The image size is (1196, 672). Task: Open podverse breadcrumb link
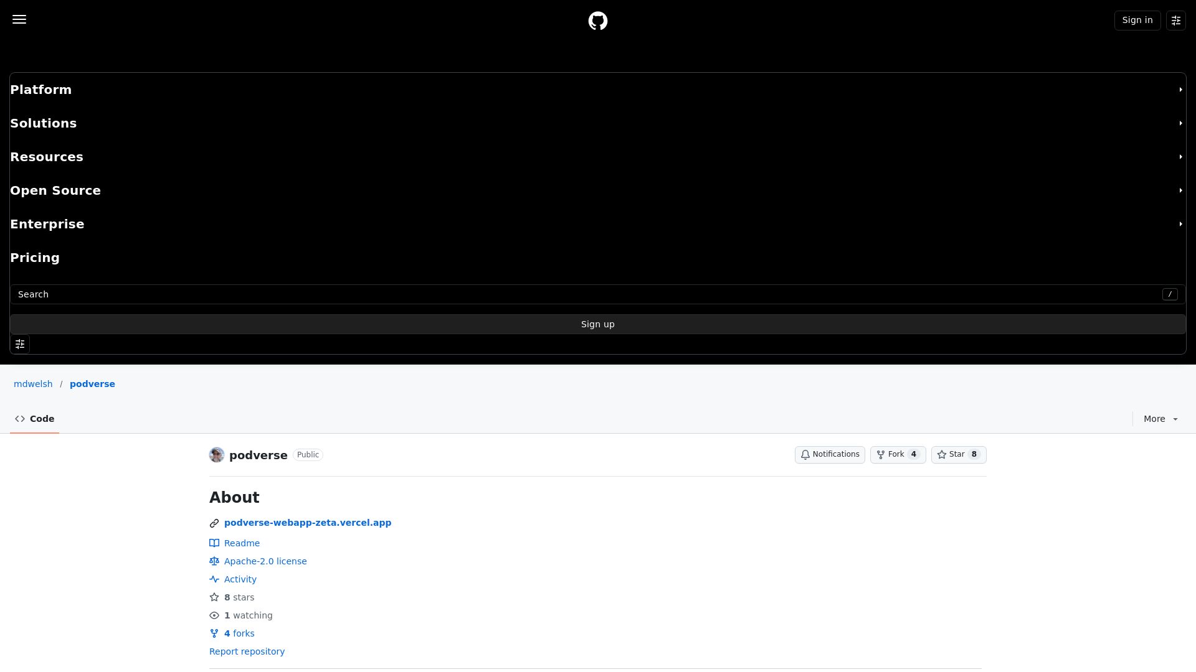tap(92, 384)
